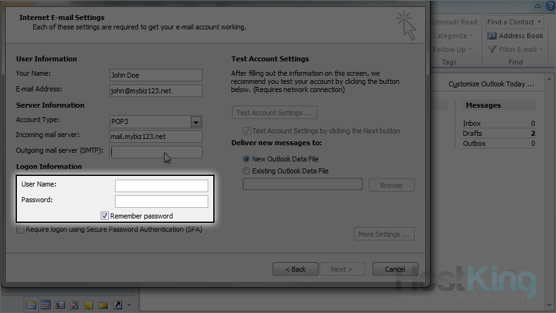The height and width of the screenshot is (313, 556).
Task: Open the Notes view icon
Action: pos(89,305)
